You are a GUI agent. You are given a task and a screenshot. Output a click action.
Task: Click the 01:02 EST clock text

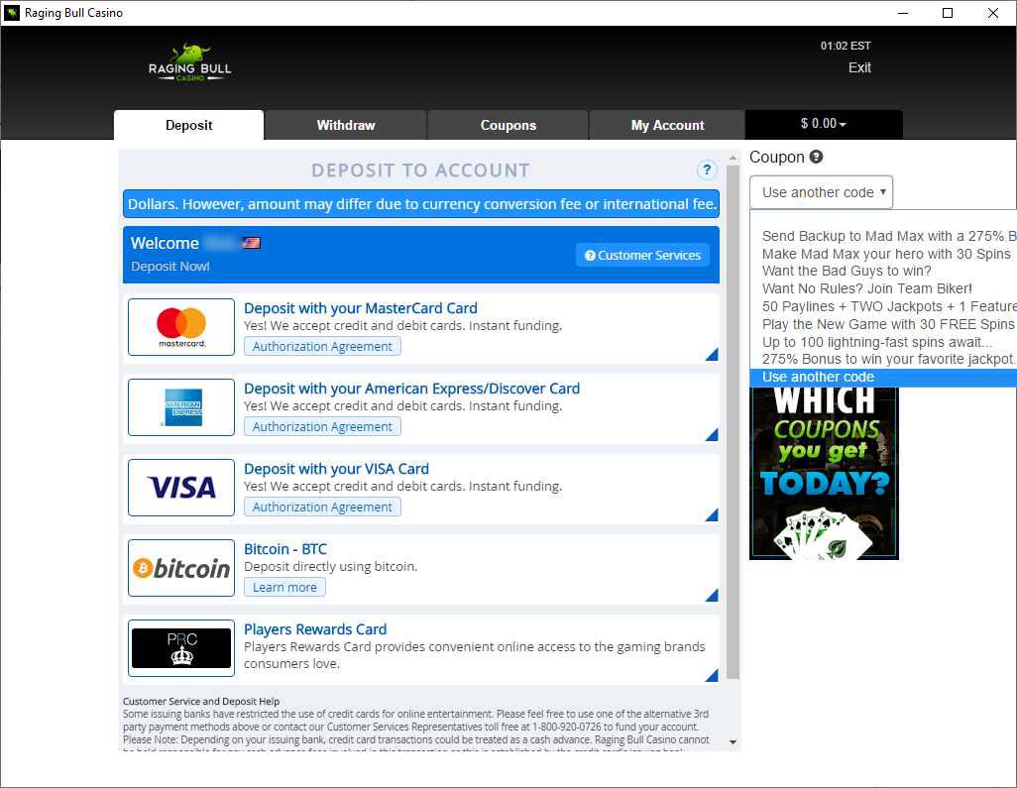pos(846,46)
